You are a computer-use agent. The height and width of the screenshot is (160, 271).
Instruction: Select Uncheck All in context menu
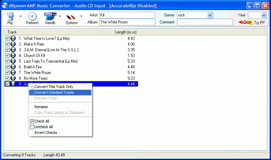click(x=60, y=127)
